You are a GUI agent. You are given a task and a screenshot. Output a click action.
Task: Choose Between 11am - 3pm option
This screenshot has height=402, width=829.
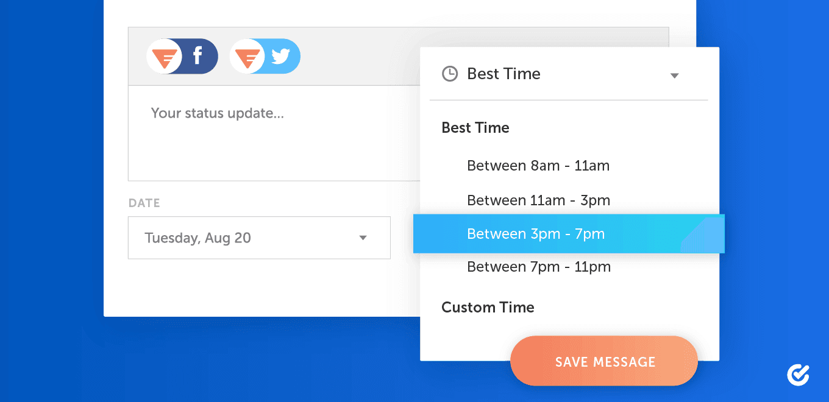[538, 200]
